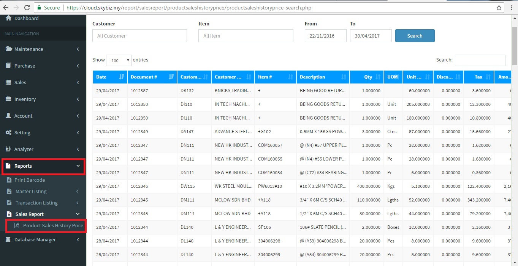Collapse the Reports menu section
The width and height of the screenshot is (518, 266).
pyautogui.click(x=43, y=166)
